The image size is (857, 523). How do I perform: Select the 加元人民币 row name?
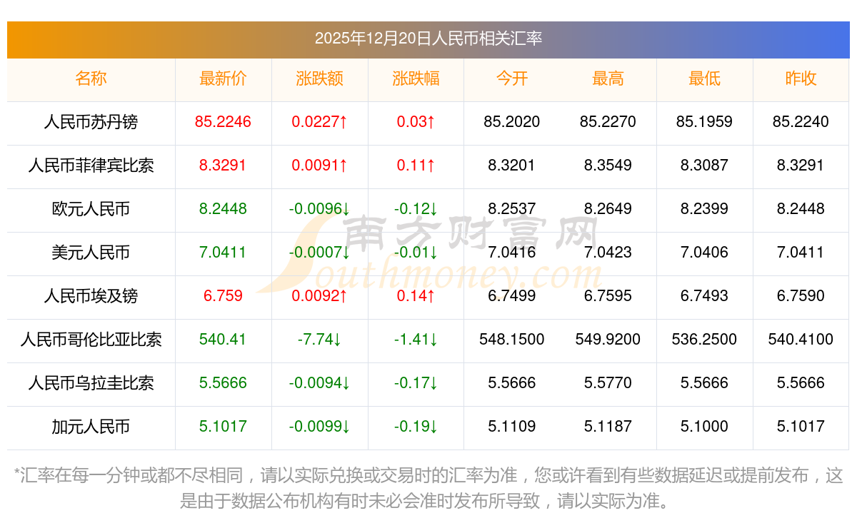pyautogui.click(x=91, y=427)
